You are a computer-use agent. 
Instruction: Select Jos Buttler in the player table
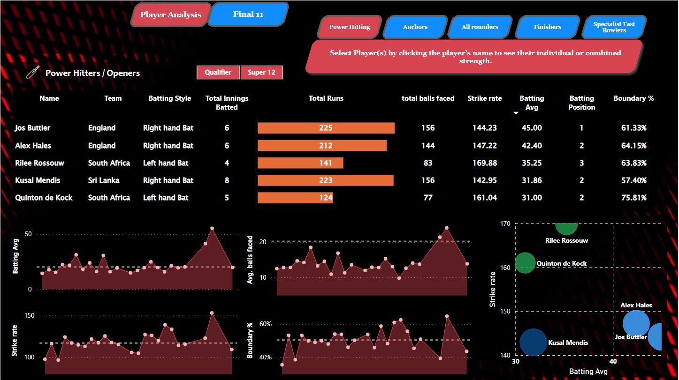(32, 127)
